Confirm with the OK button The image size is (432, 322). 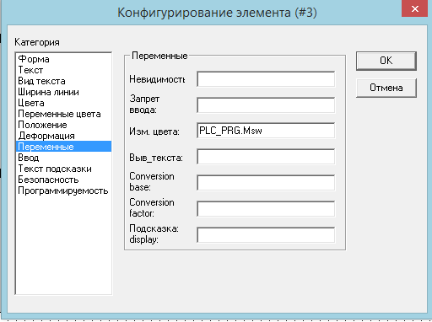click(386, 61)
